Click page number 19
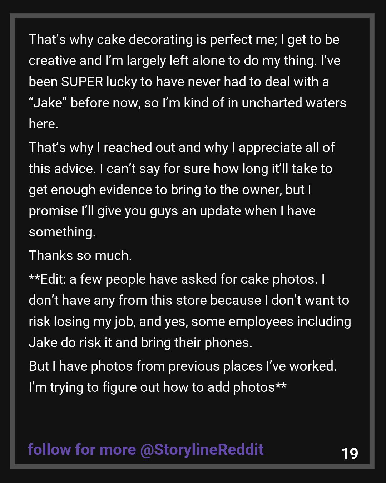Viewport: 386px width, 483px height. 350,454
